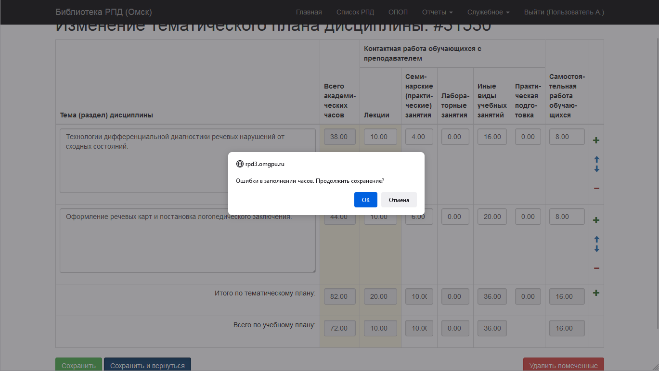Click the first topic's seminar field showing 4.00
Viewport: 659px width, 371px height.
419,137
